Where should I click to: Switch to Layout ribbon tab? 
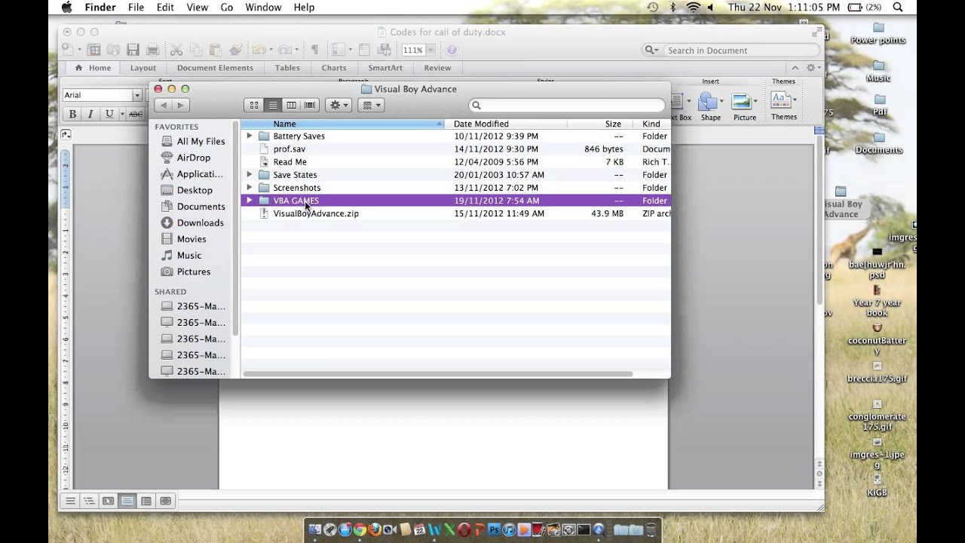coord(143,68)
